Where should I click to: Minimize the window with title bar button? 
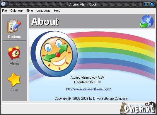click(146, 4)
